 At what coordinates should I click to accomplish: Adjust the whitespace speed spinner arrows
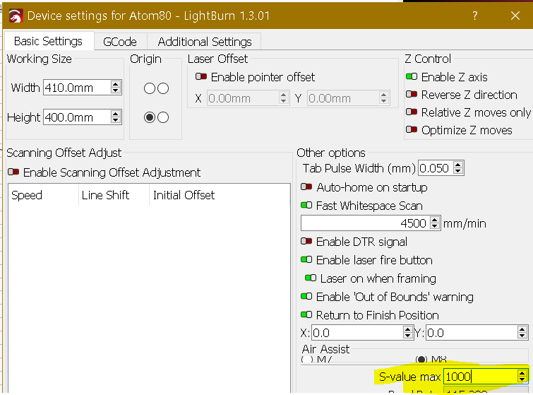click(435, 223)
